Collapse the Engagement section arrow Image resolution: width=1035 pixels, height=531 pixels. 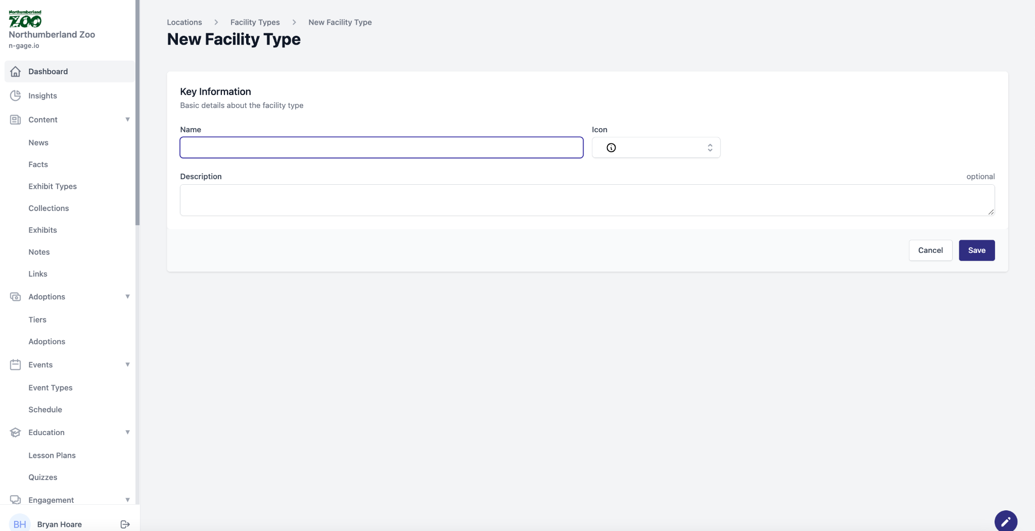pyautogui.click(x=127, y=500)
